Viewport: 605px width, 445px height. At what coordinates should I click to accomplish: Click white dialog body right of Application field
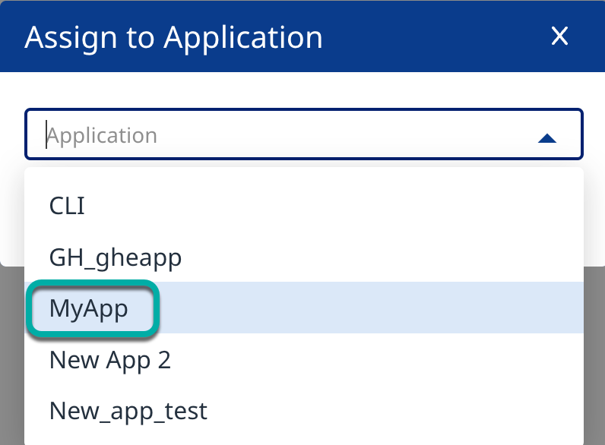pyautogui.click(x=594, y=135)
